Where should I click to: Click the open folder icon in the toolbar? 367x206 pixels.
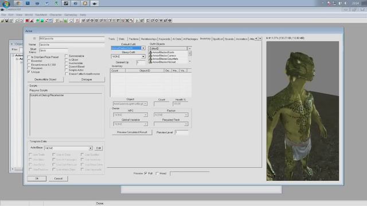point(2,21)
